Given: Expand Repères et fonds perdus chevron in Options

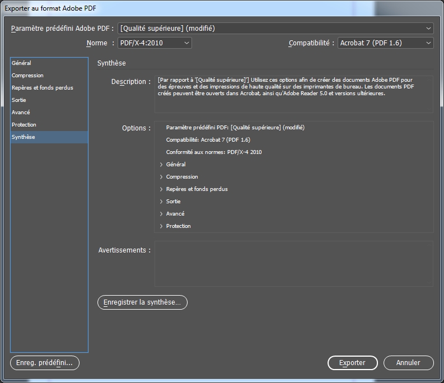Looking at the screenshot, I should tap(161, 189).
